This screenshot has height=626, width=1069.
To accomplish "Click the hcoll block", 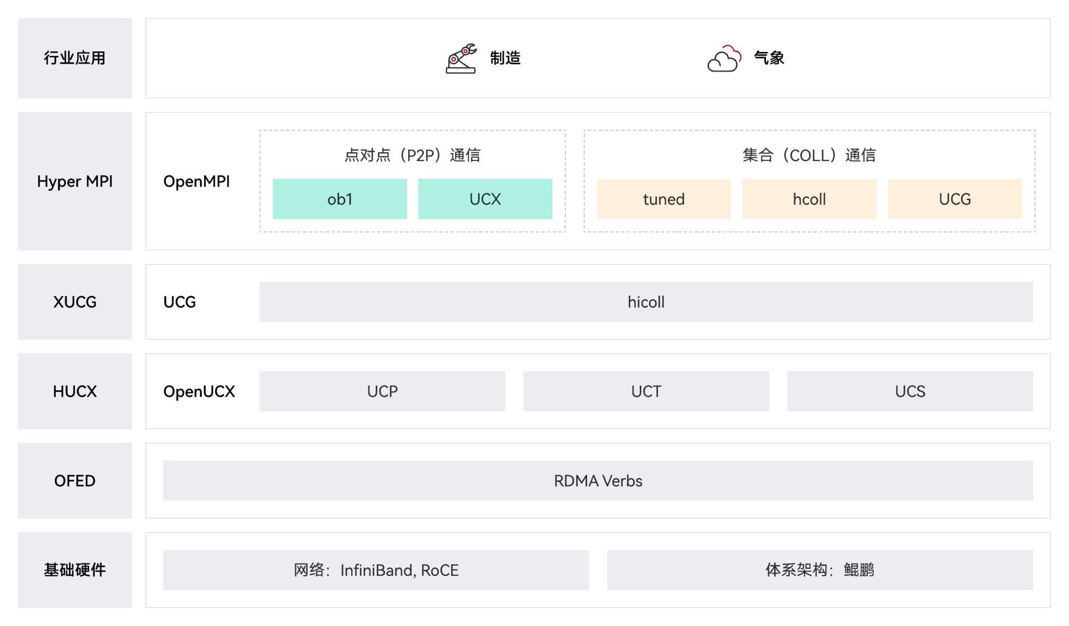I will [810, 199].
